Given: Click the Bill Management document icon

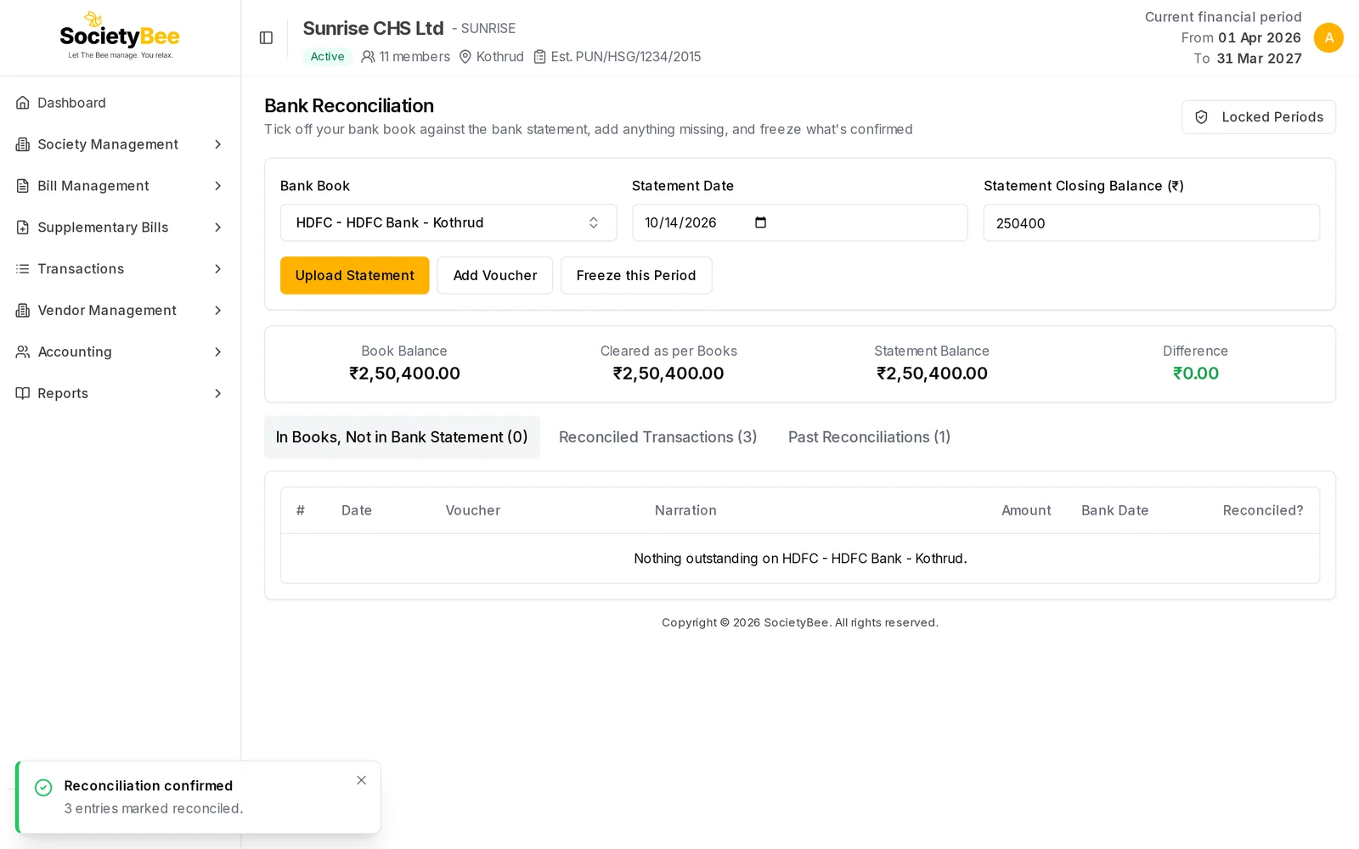Looking at the screenshot, I should point(23,186).
